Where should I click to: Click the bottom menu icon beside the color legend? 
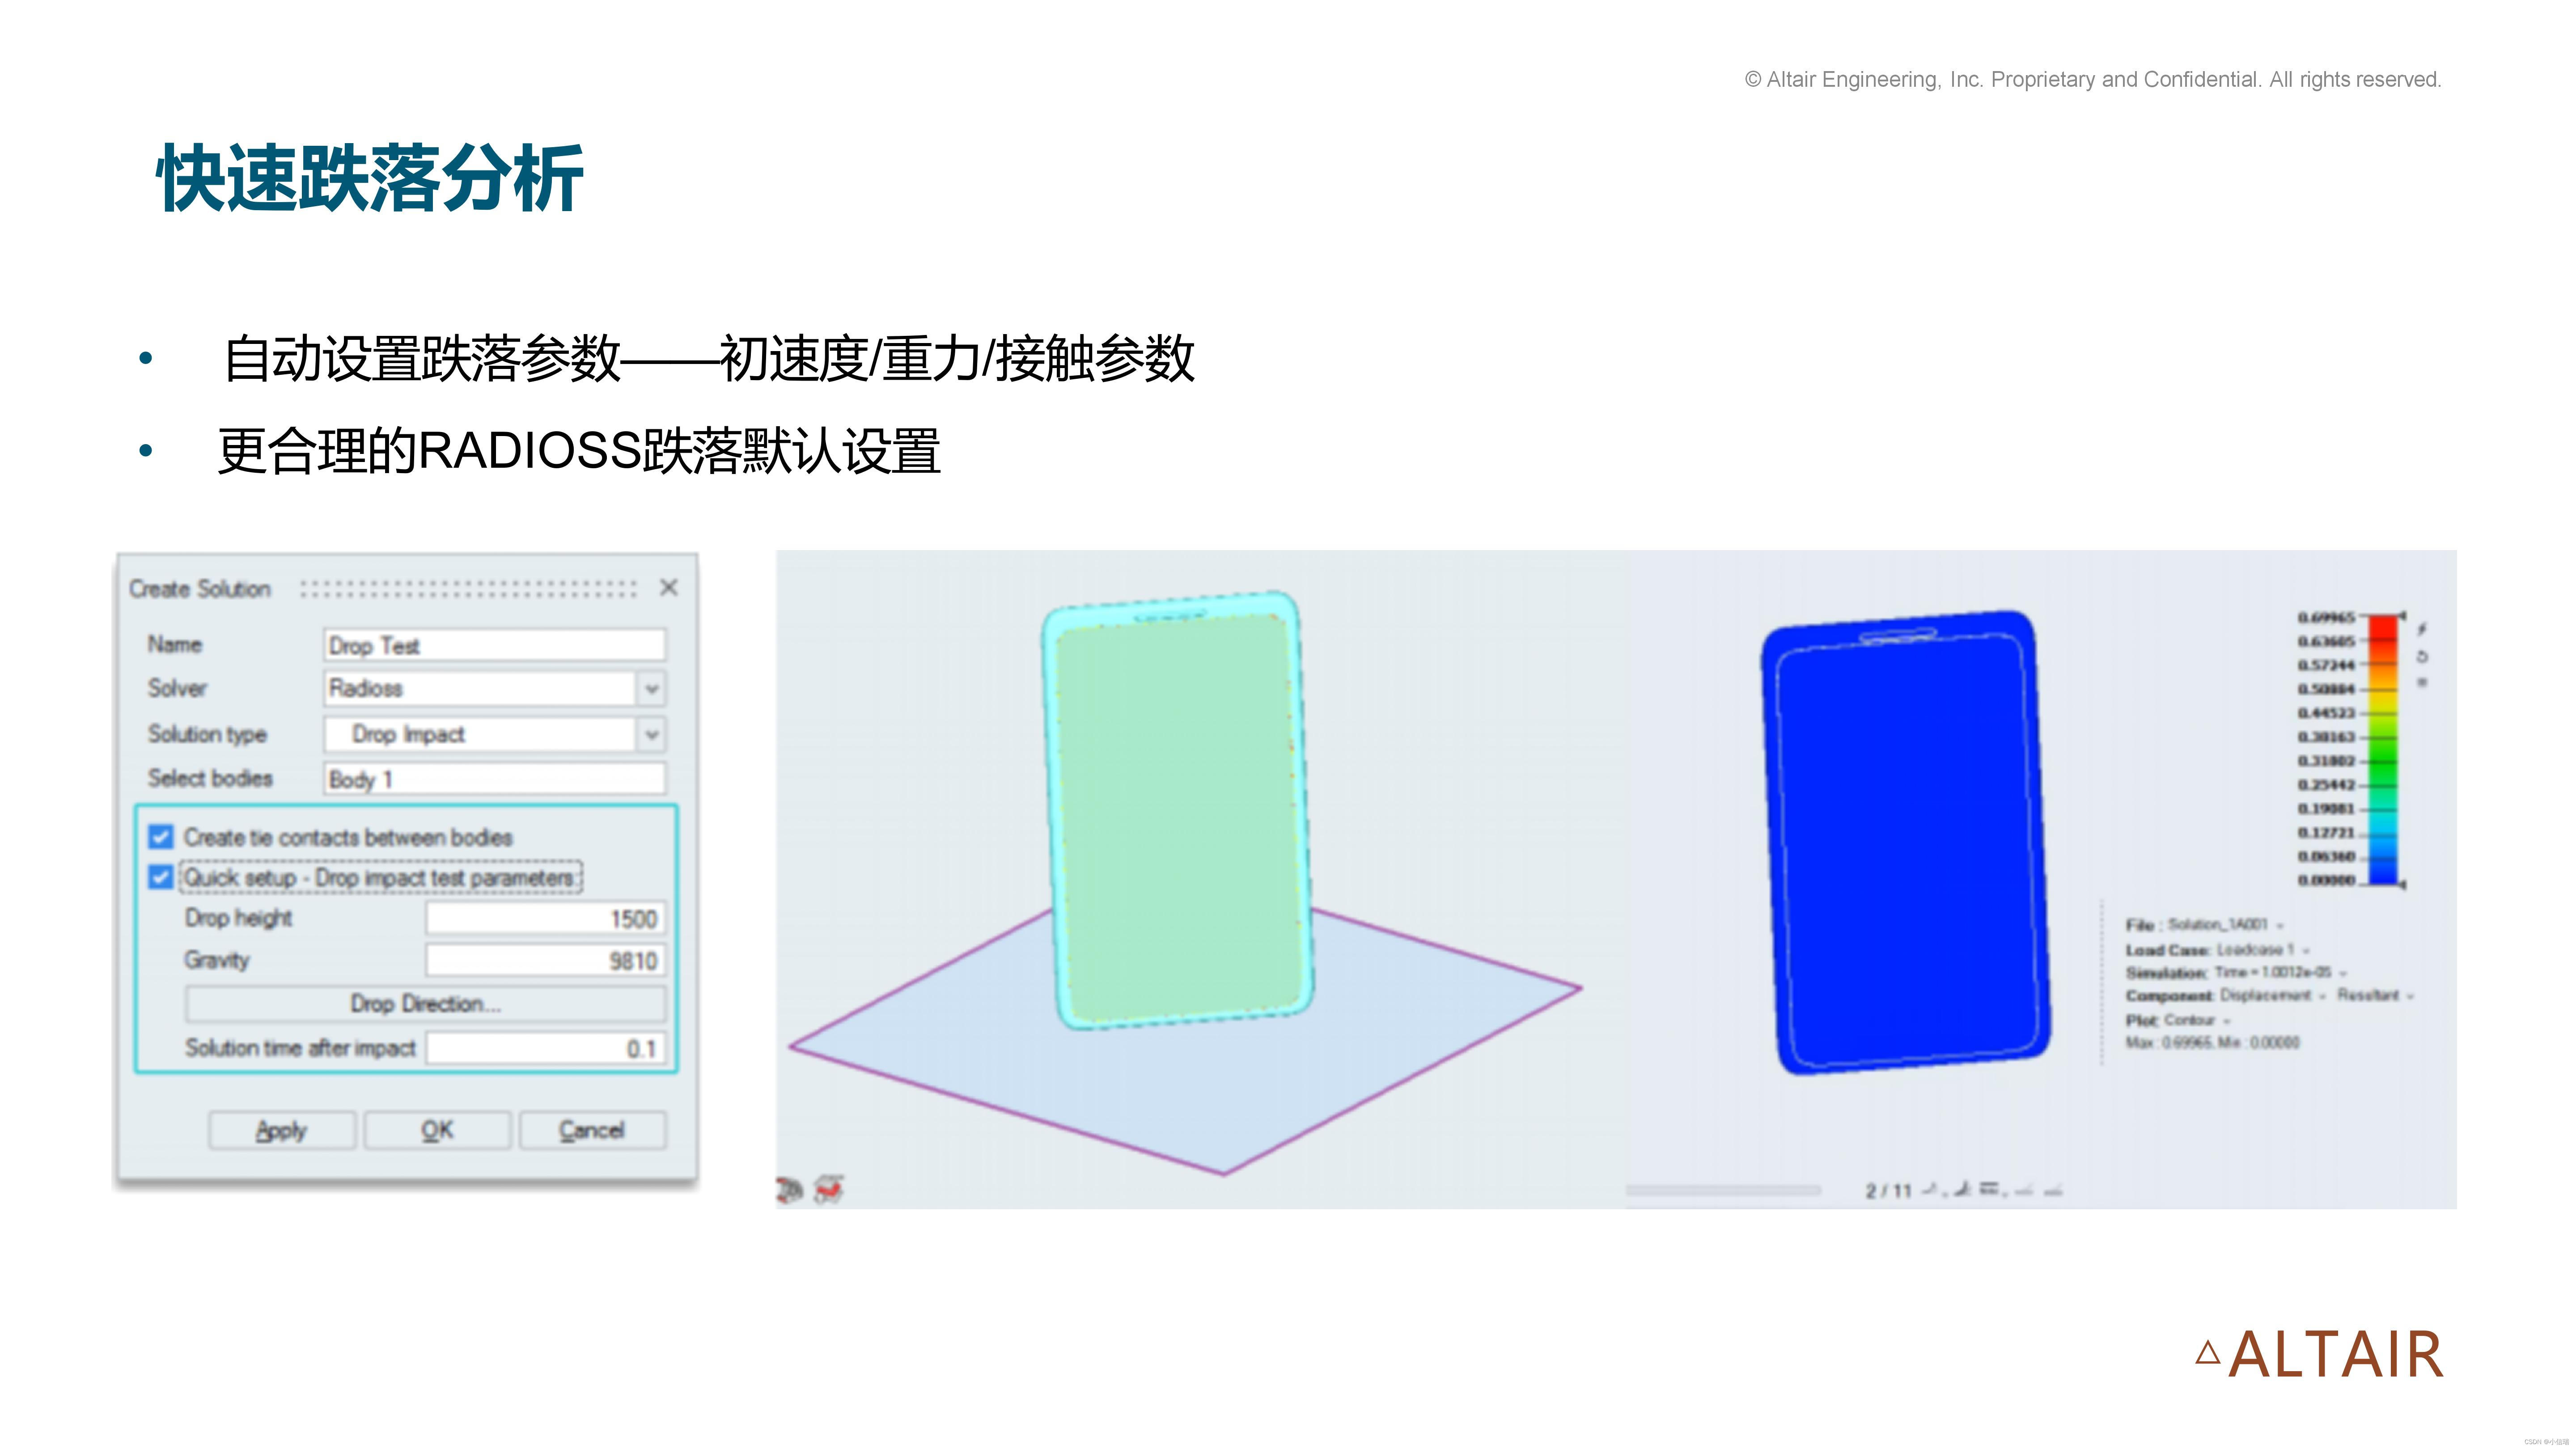click(x=2422, y=683)
